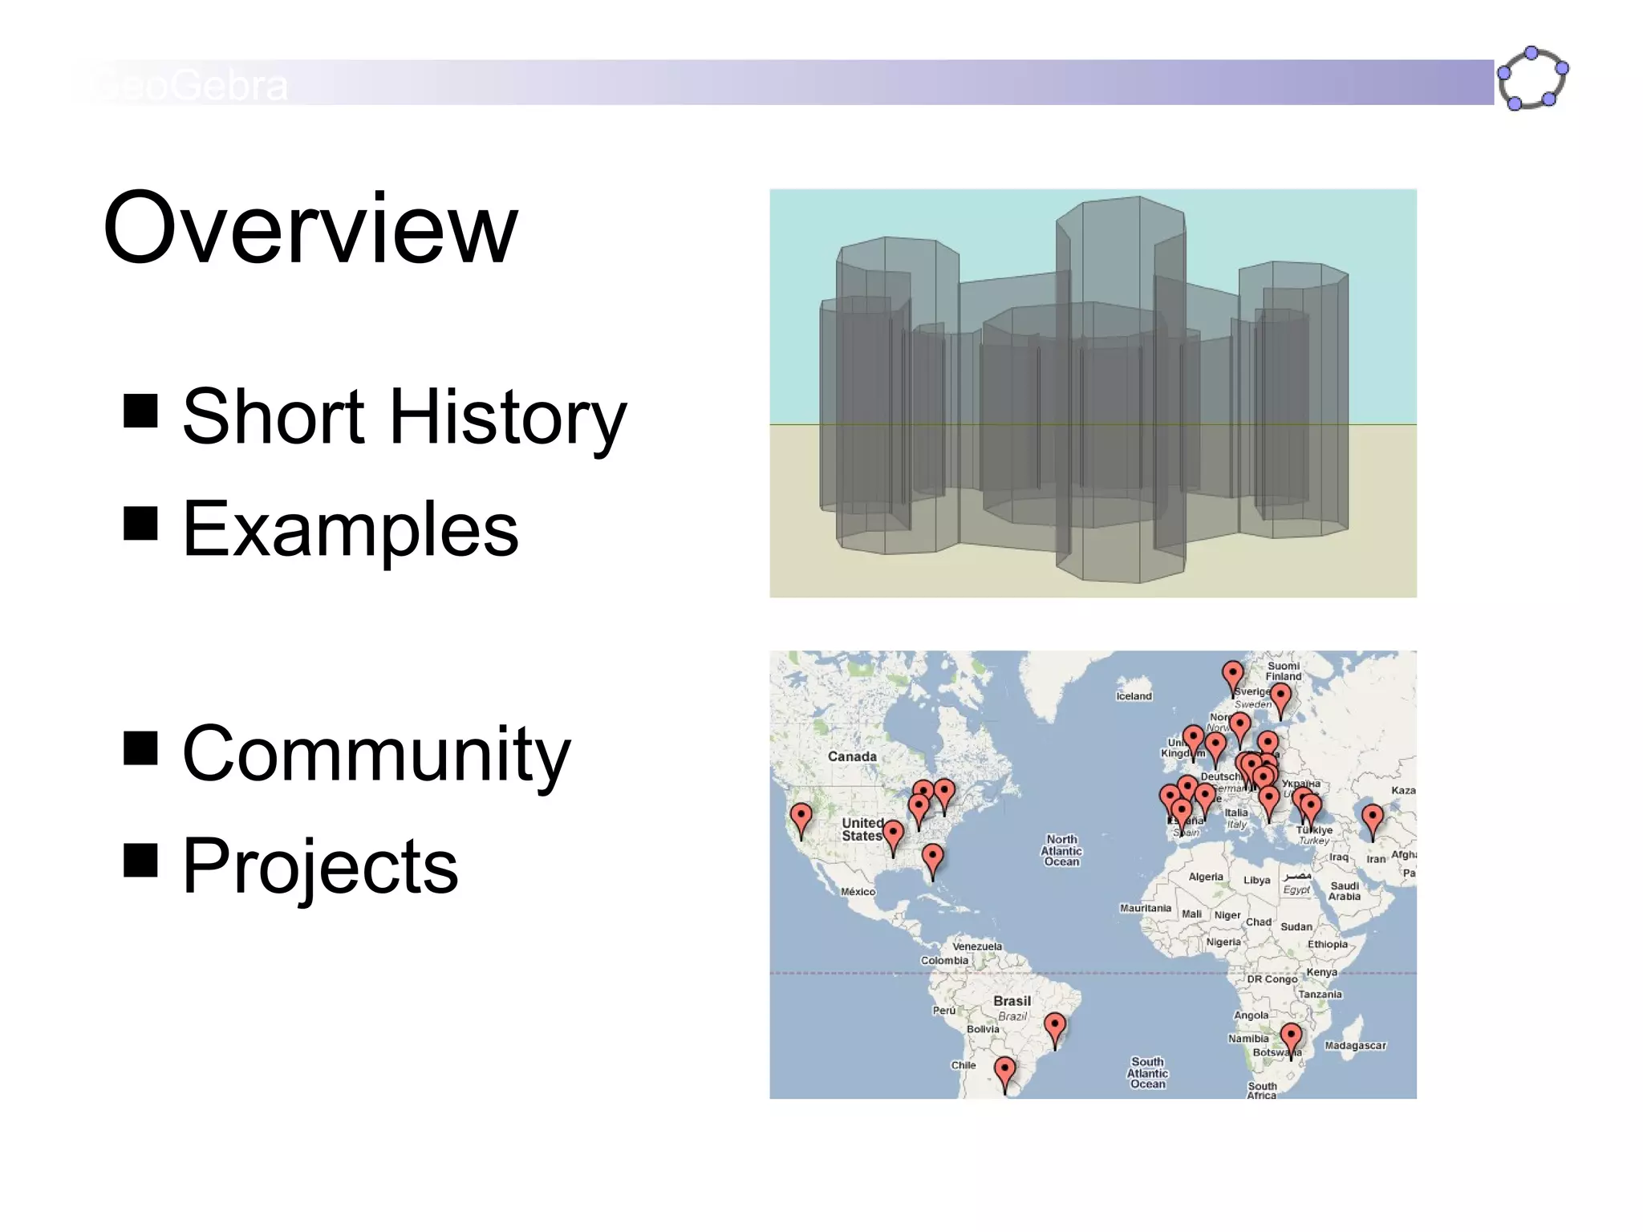
Task: Click the Examples bullet text
Action: (x=350, y=529)
